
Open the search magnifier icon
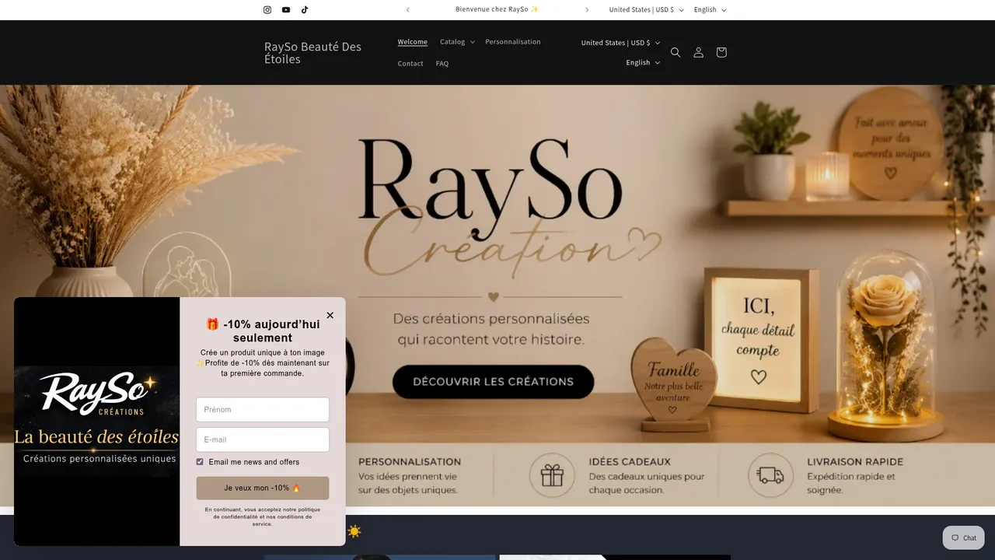[676, 52]
